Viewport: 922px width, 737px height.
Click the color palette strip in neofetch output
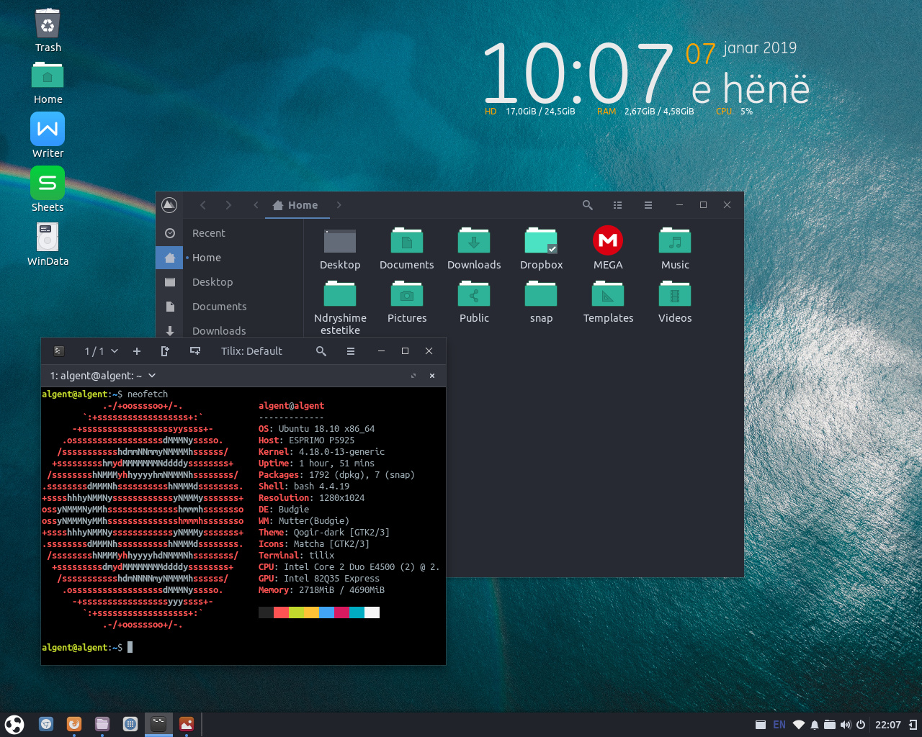pos(318,612)
